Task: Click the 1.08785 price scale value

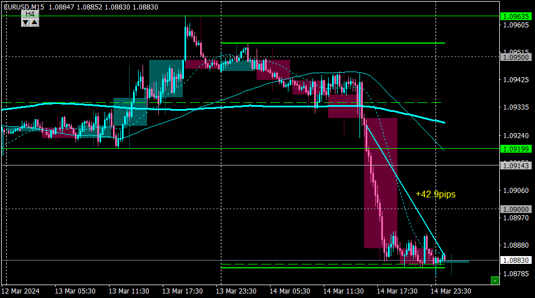Action: click(x=516, y=274)
